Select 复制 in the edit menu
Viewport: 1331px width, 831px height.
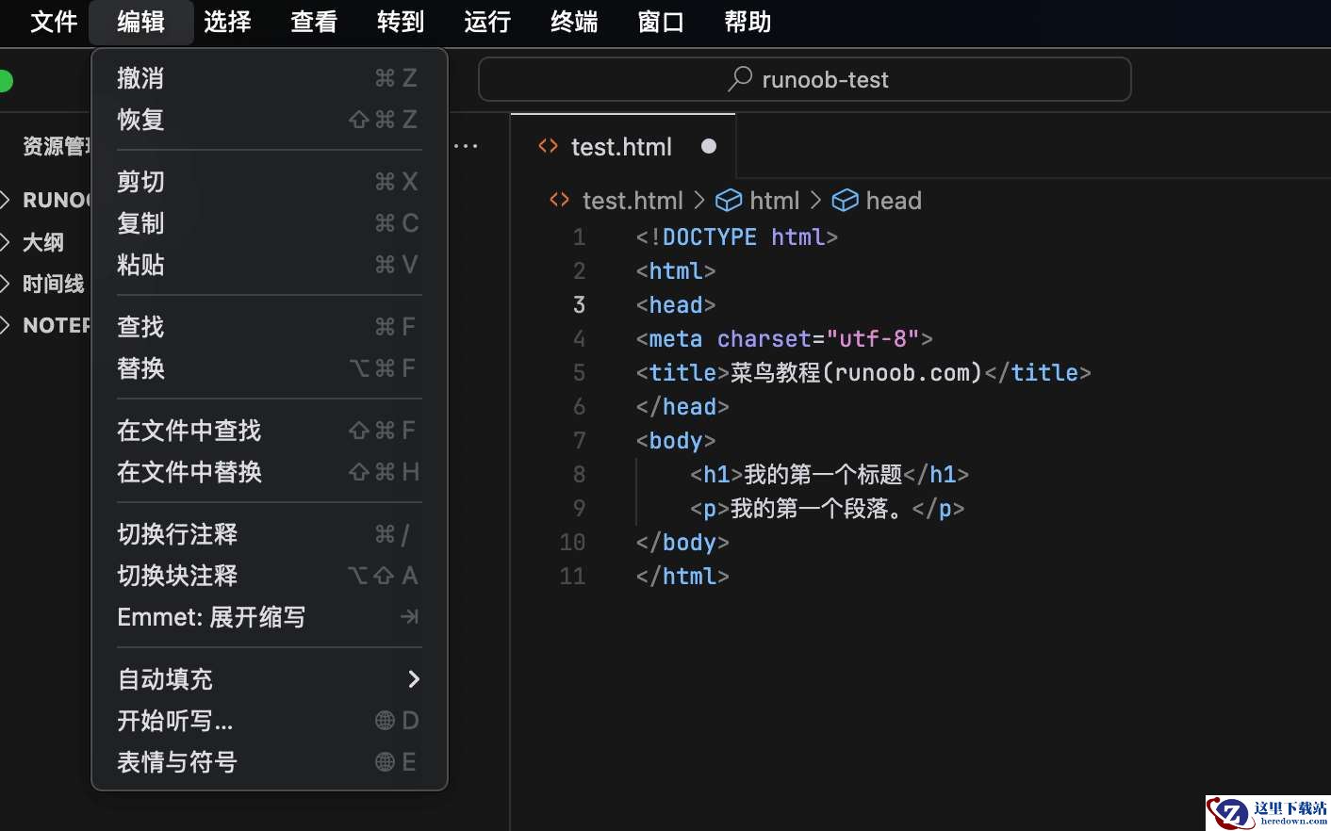tap(269, 223)
